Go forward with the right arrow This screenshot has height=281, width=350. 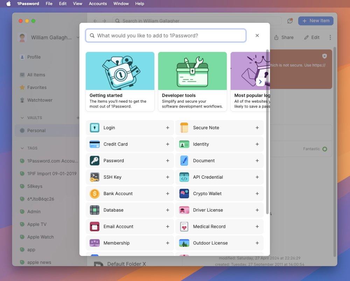click(x=104, y=21)
